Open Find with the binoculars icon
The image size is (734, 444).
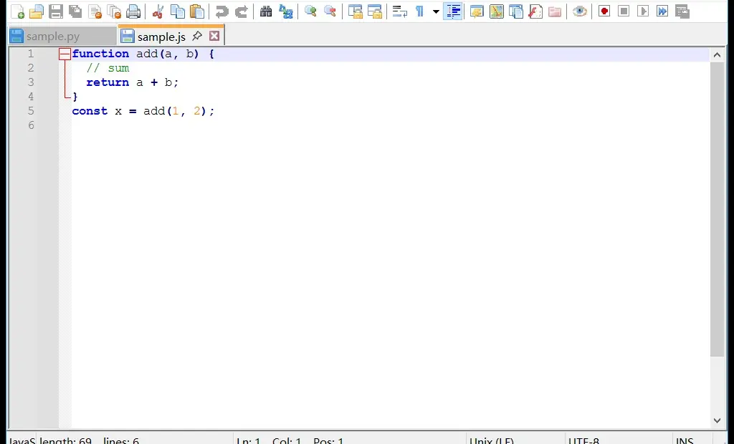(x=266, y=11)
